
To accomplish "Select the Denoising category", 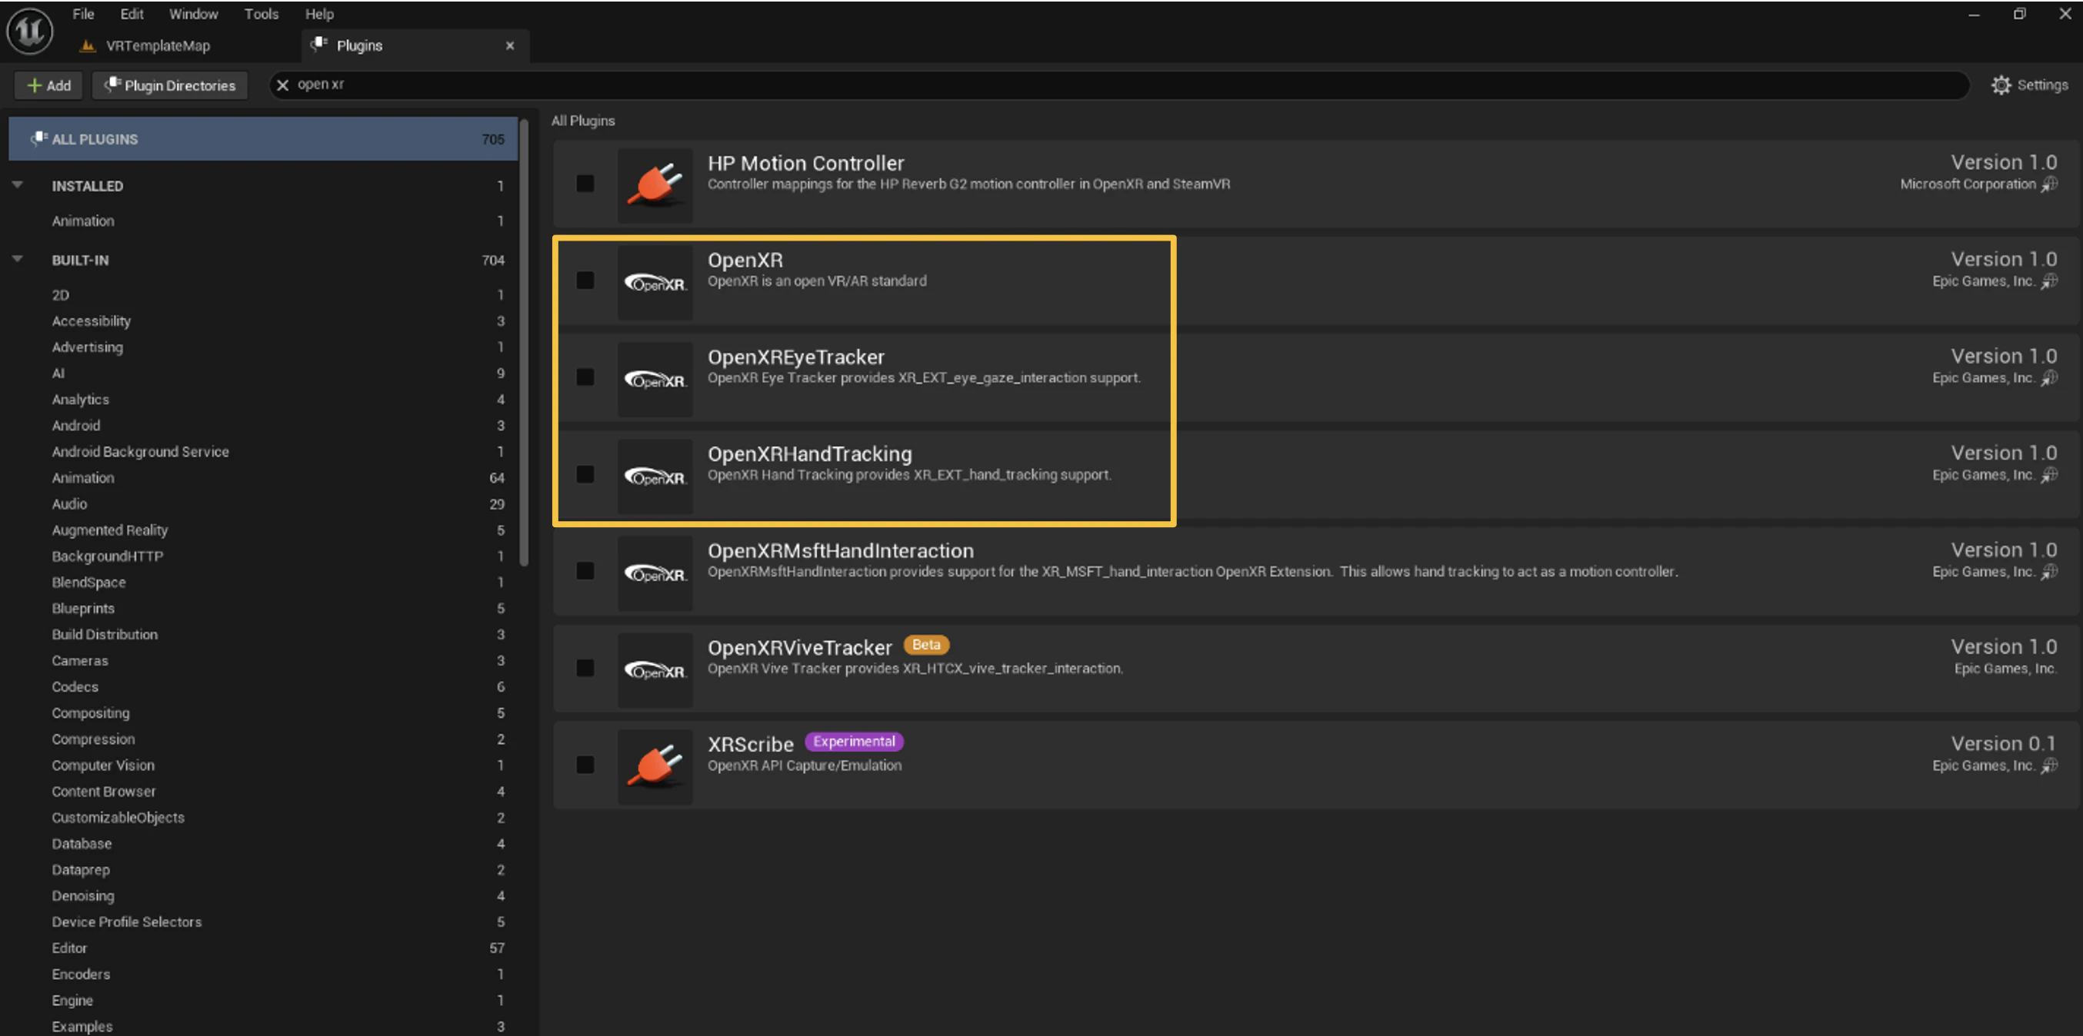I will coord(83,896).
